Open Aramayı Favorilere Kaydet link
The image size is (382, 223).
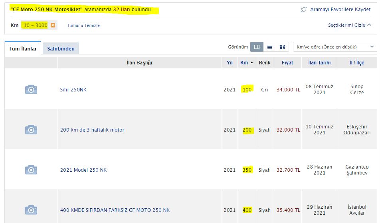(340, 10)
